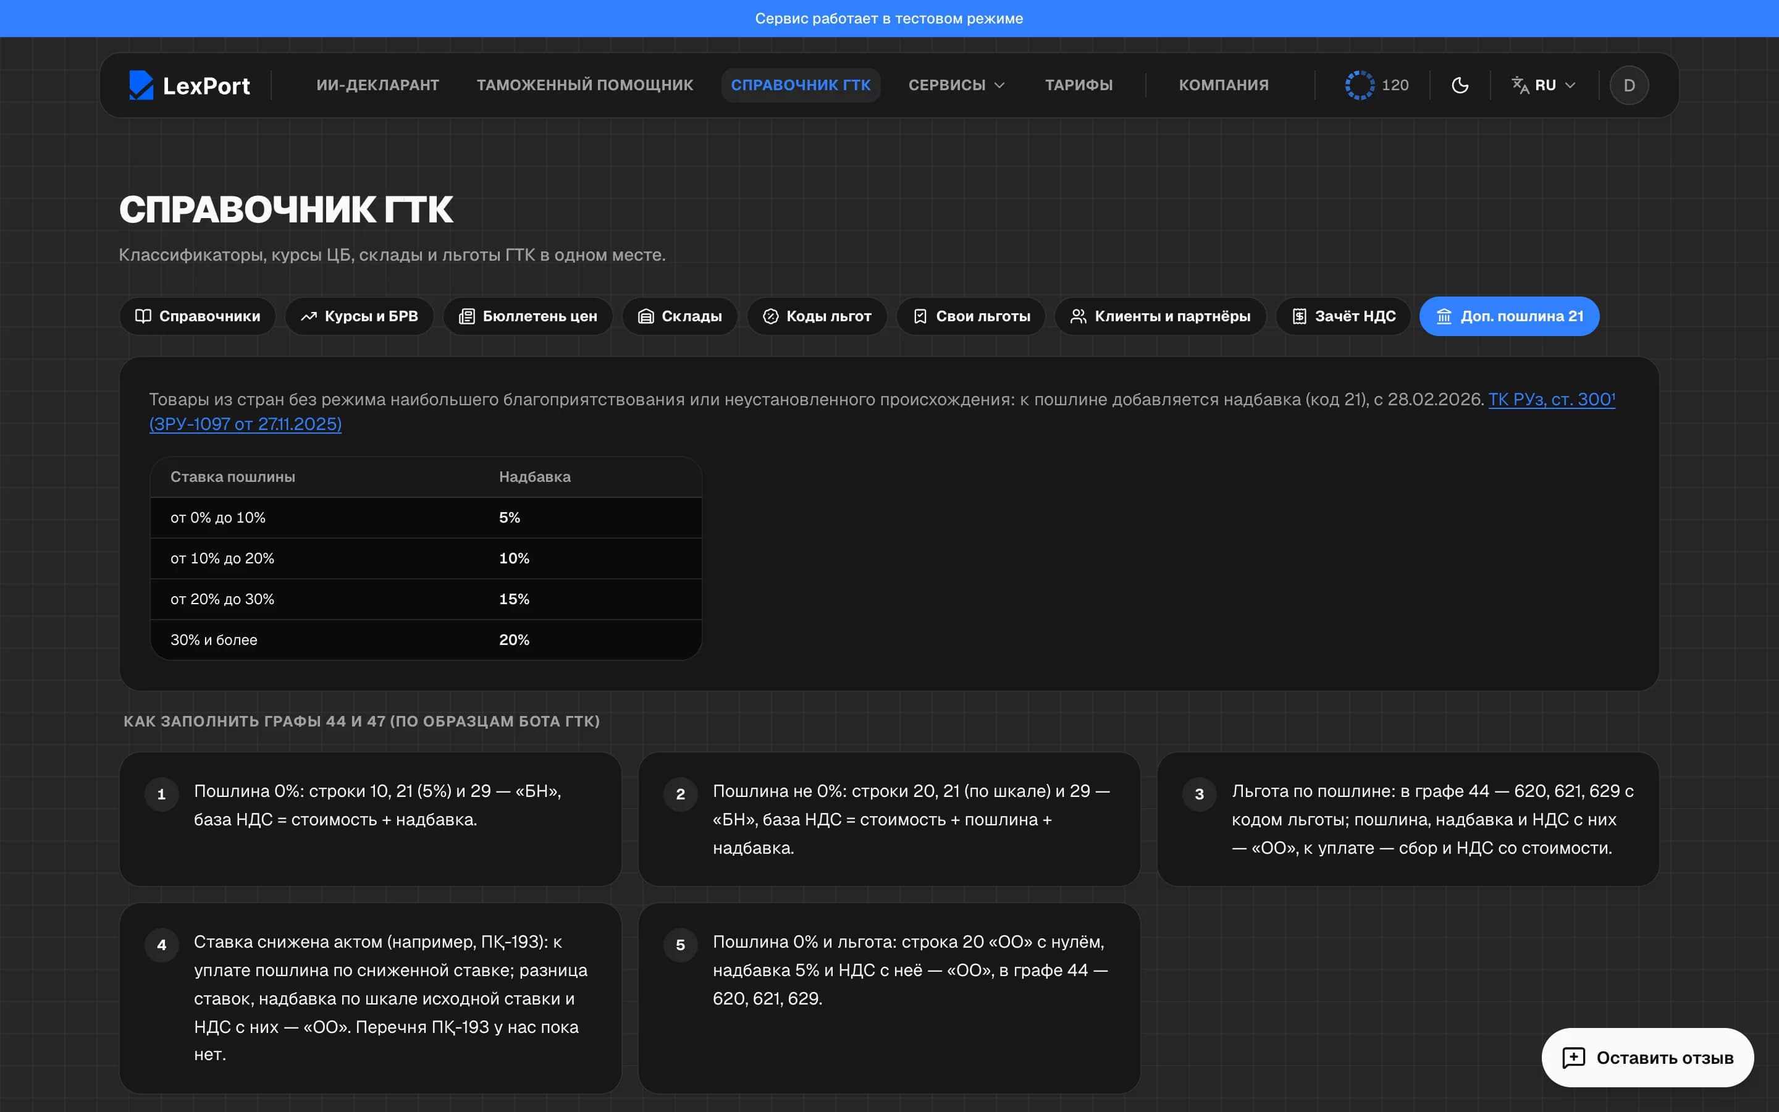Click the LexPort logo icon

[141, 85]
